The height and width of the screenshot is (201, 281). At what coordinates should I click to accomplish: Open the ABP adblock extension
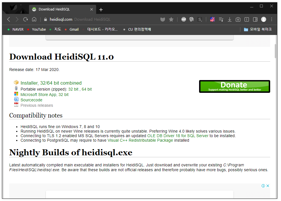(184, 19)
